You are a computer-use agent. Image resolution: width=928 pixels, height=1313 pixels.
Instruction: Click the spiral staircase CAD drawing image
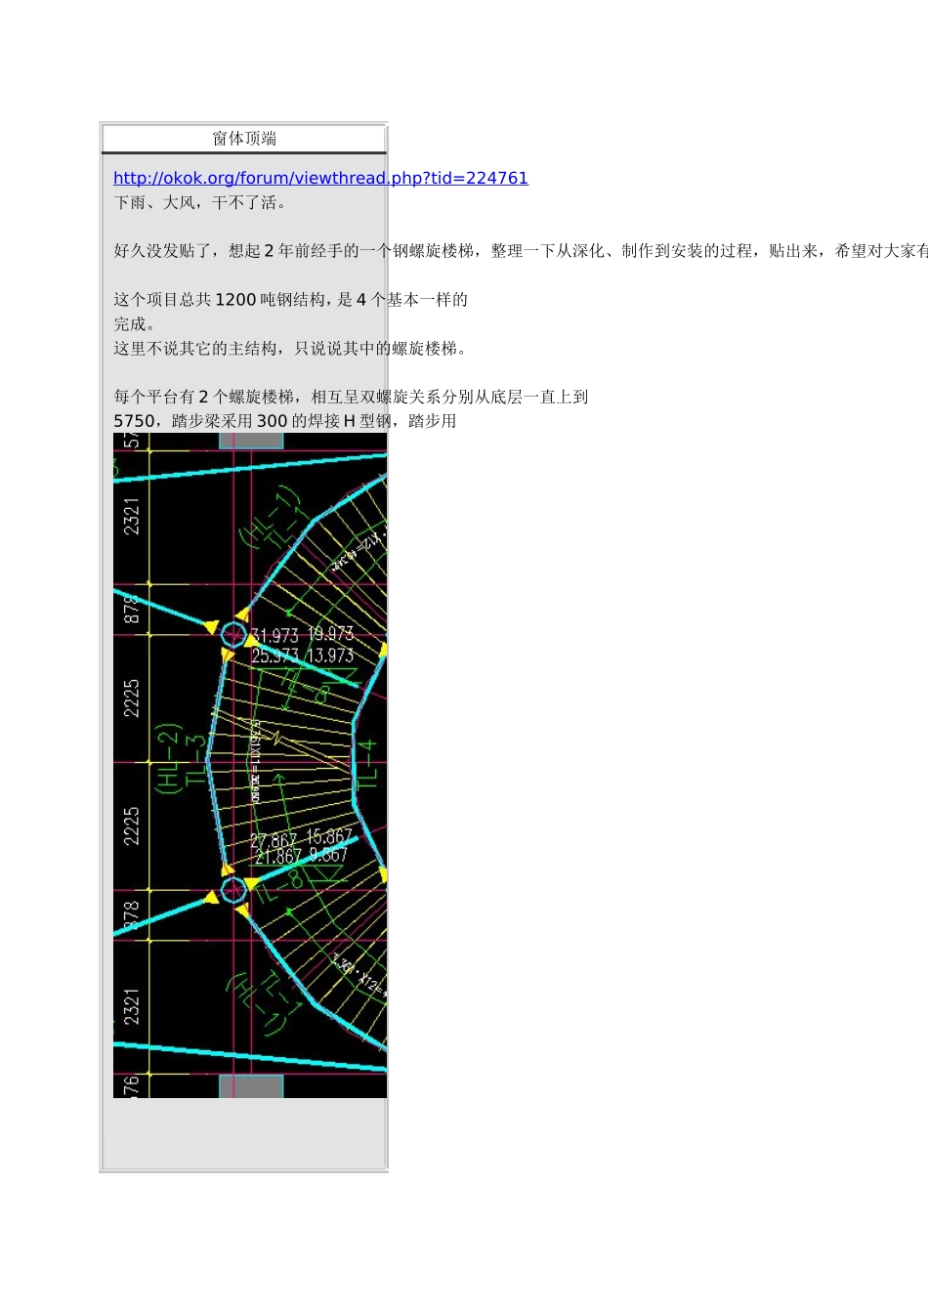tap(250, 766)
